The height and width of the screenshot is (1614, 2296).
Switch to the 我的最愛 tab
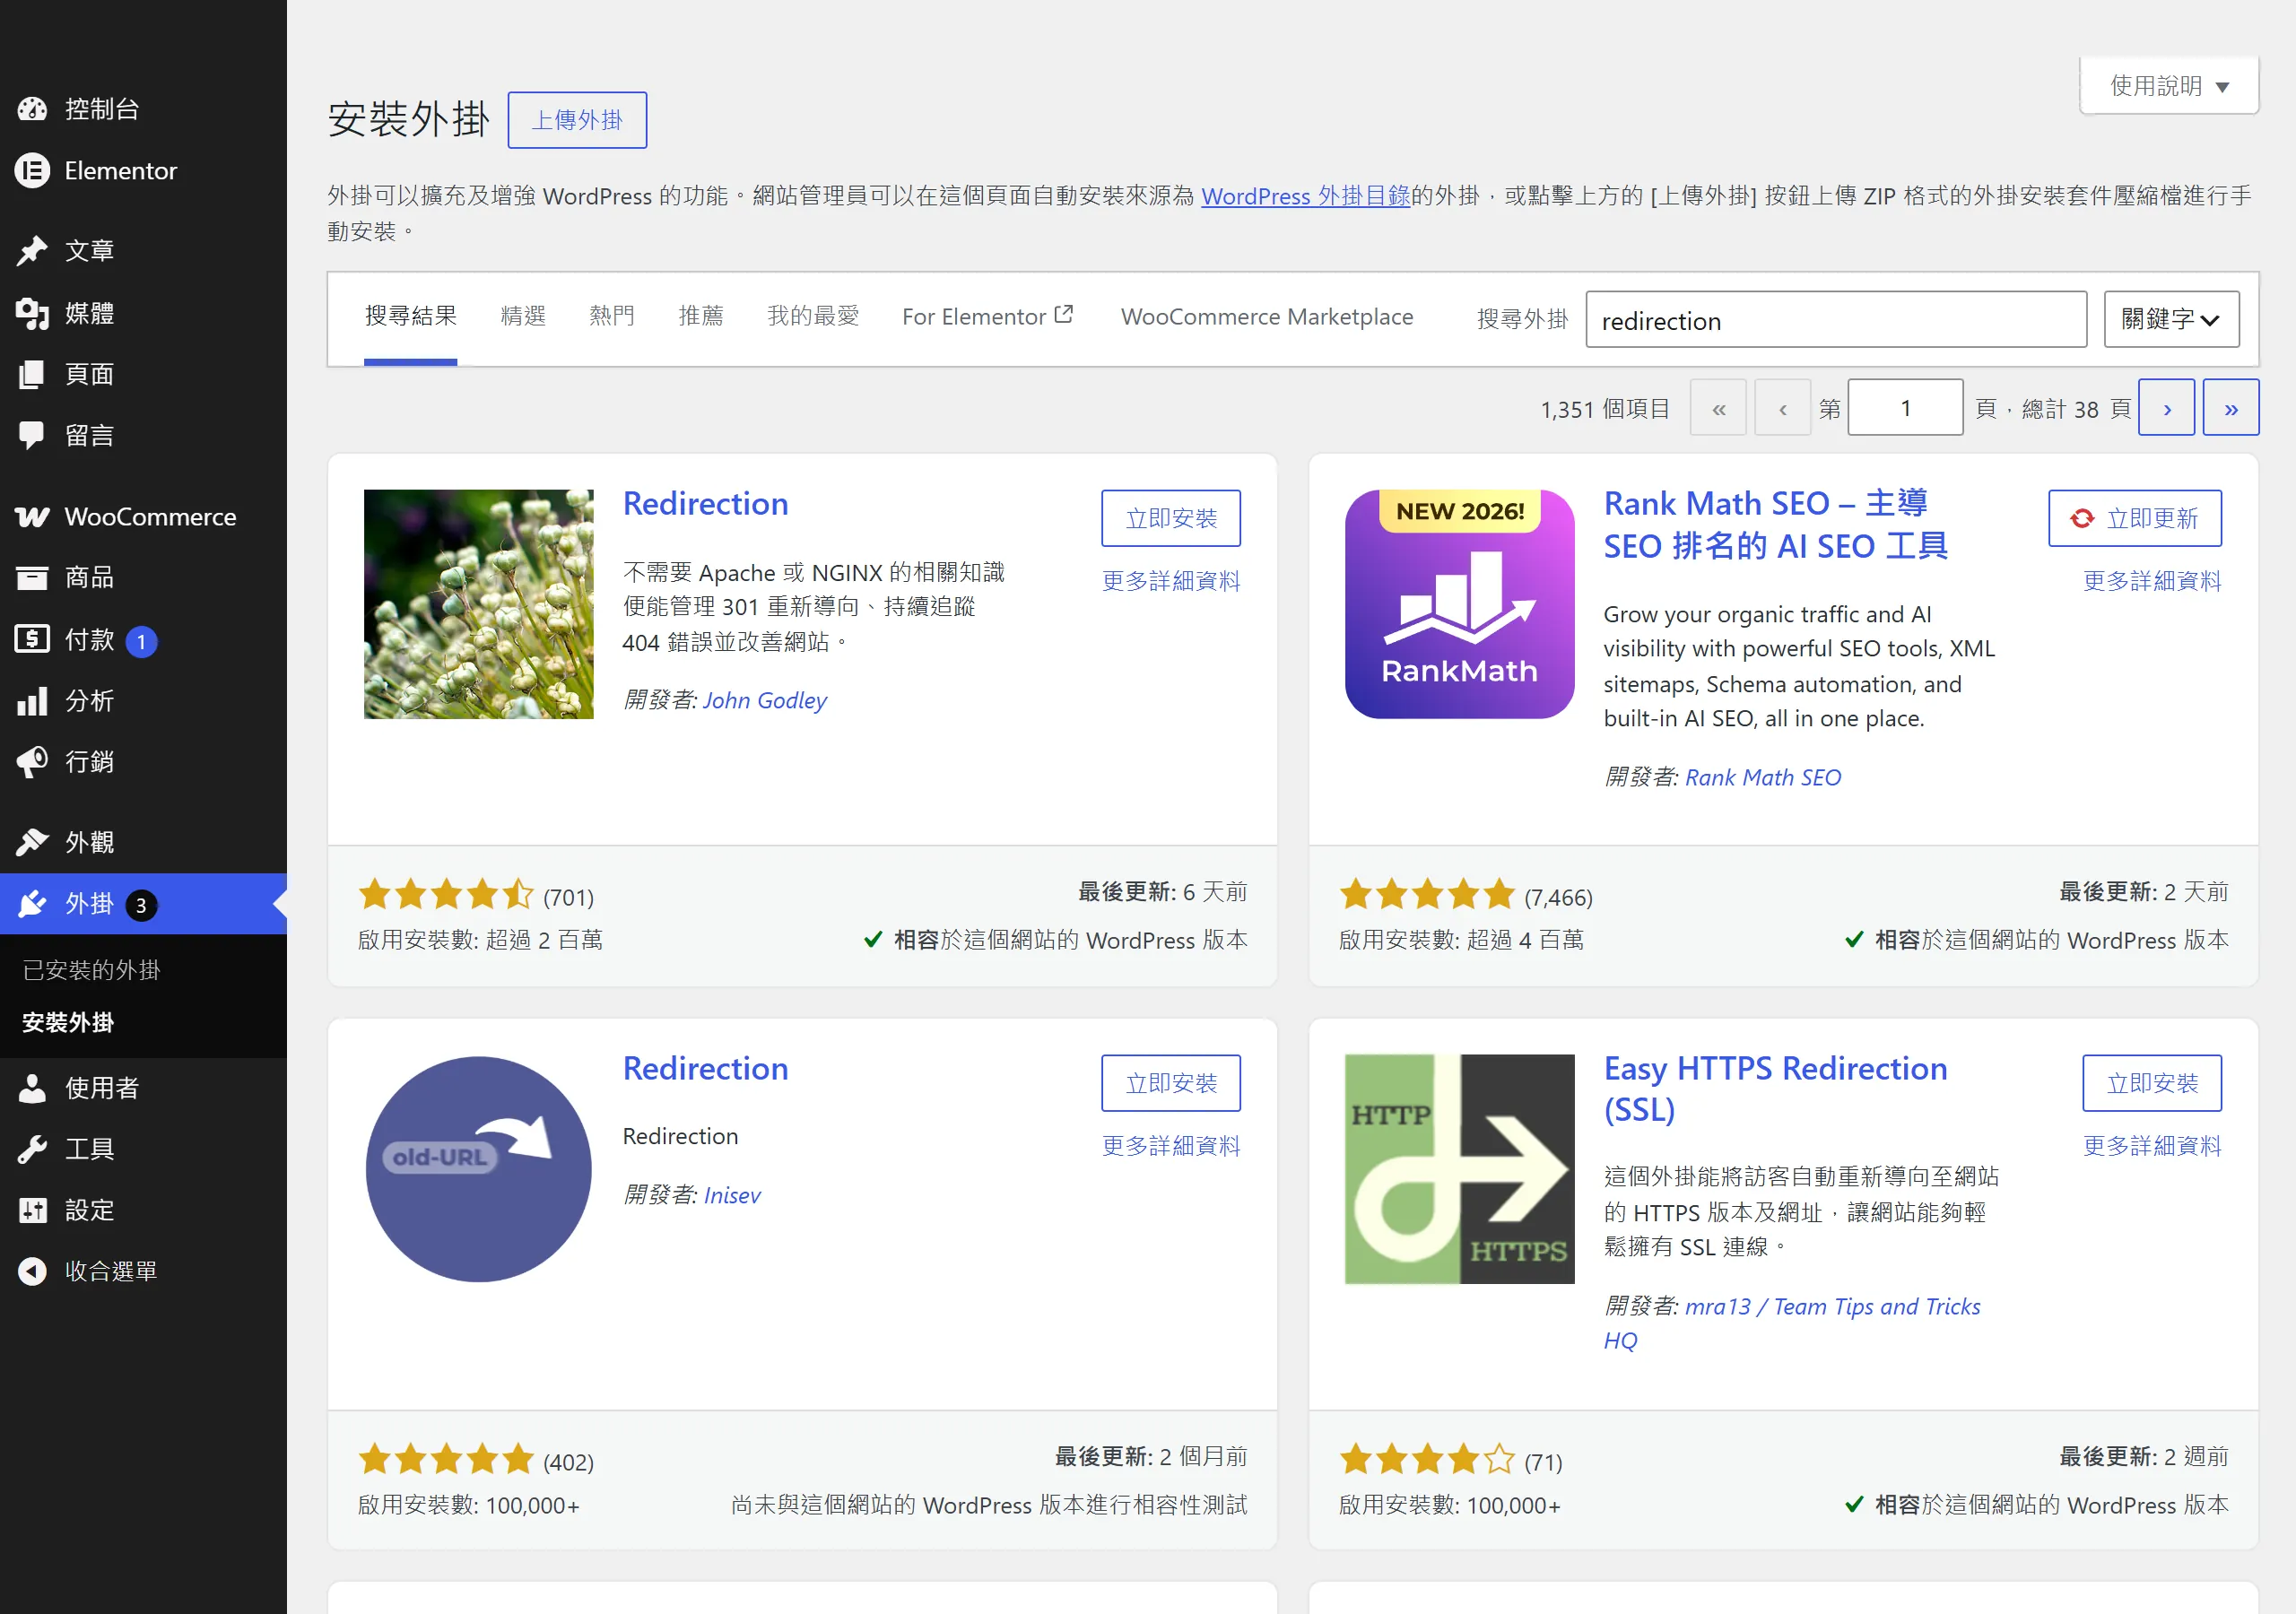813,316
